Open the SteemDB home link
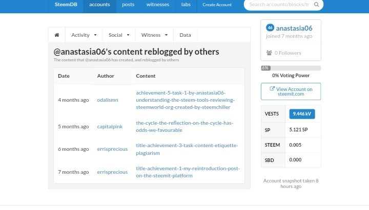 pyautogui.click(x=66, y=5)
